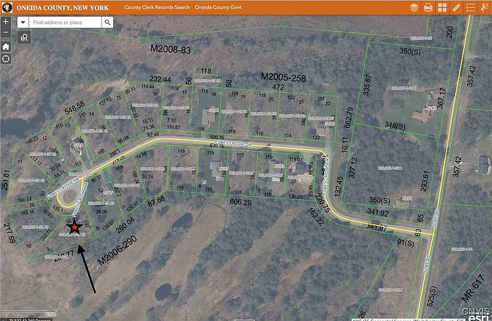Viewport: 492px width, 321px height.
Task: Click the 348(S) parcel label
Action: point(395,126)
